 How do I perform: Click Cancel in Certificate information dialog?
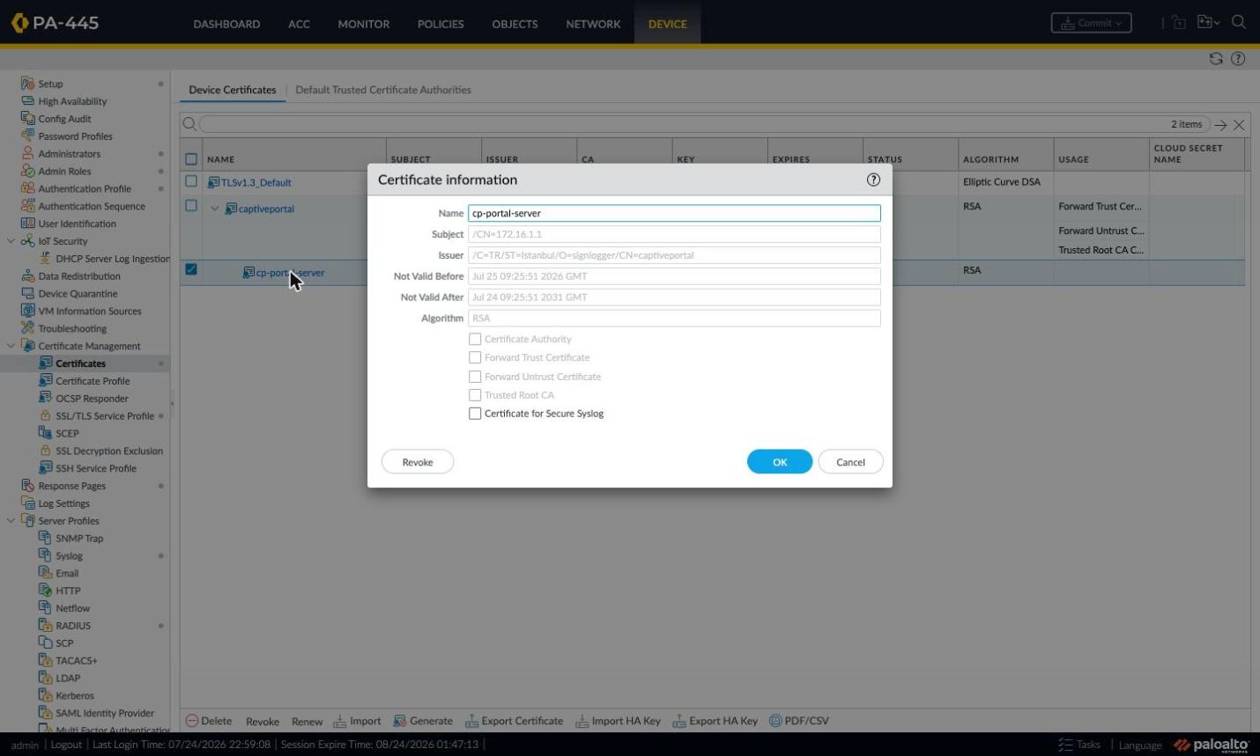pyautogui.click(x=850, y=462)
